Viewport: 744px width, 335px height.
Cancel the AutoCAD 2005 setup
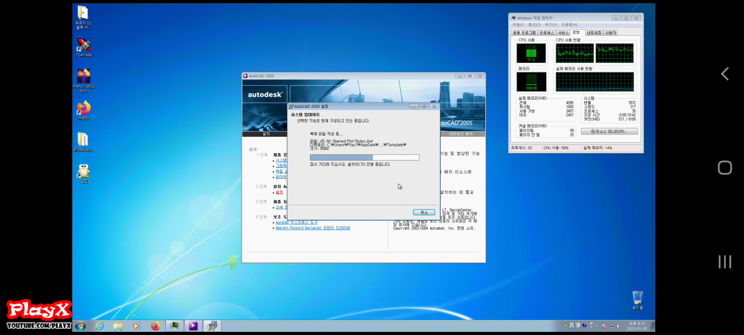[x=424, y=212]
